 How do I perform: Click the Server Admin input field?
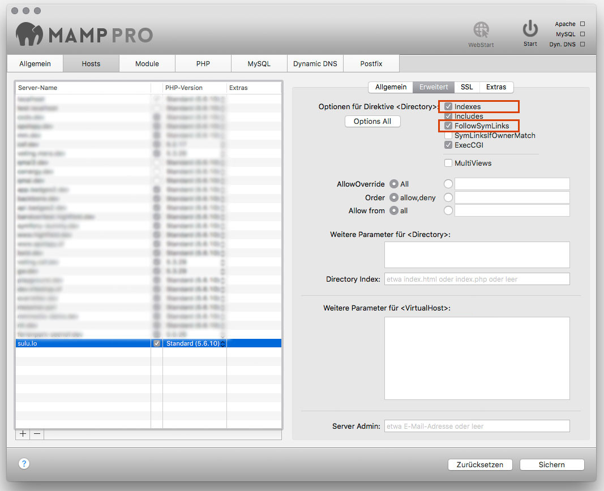[477, 426]
